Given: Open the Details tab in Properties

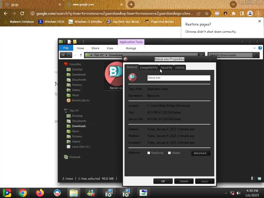Looking at the screenshot, I should point(180,68).
